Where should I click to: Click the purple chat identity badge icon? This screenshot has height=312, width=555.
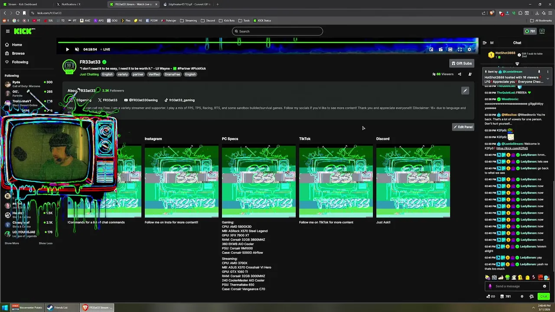pos(490,286)
